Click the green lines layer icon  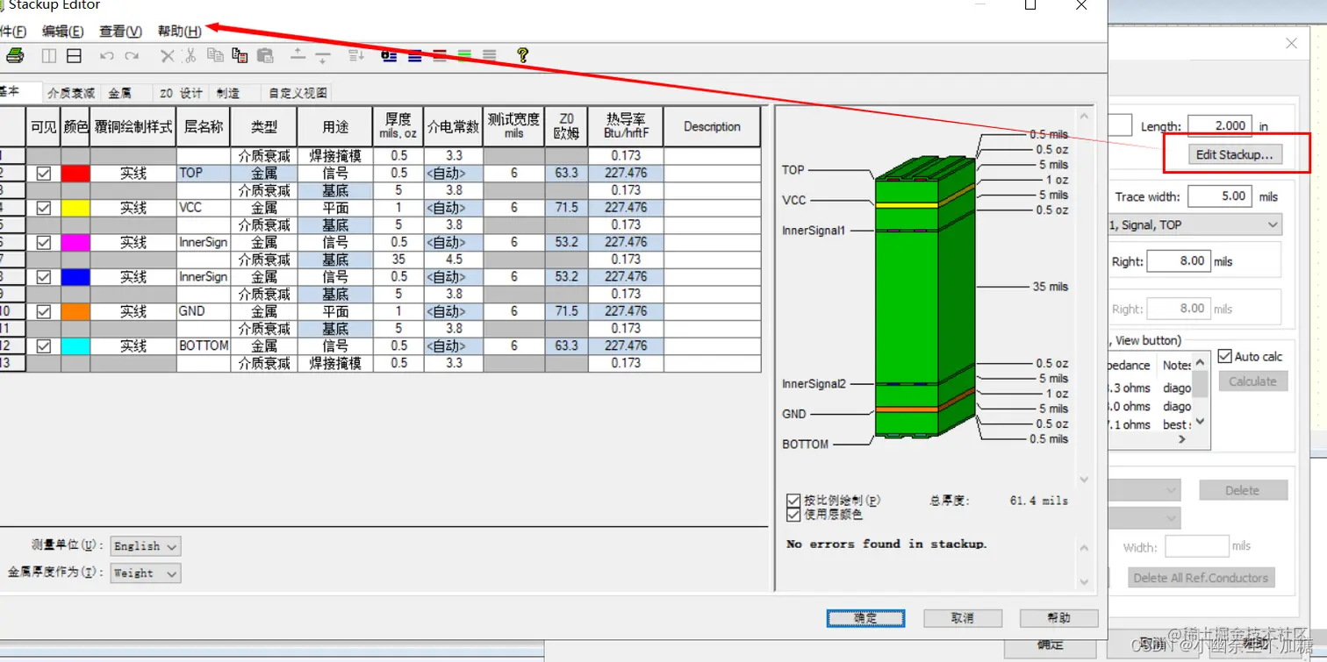pos(464,55)
